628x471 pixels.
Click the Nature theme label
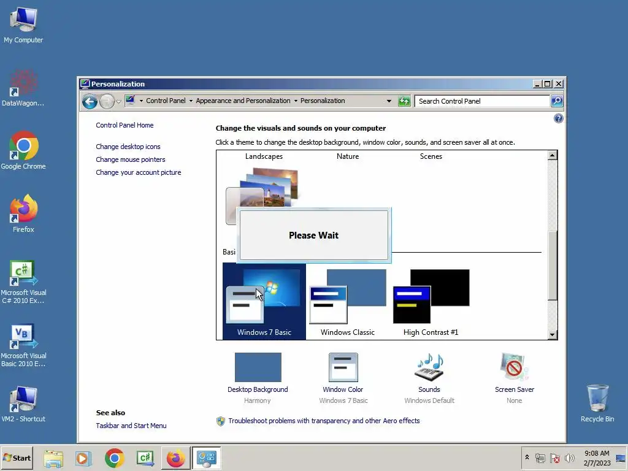click(x=348, y=156)
